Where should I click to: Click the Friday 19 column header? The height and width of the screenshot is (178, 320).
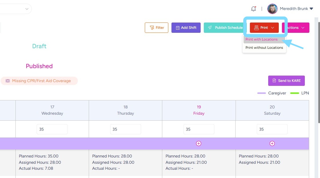pyautogui.click(x=199, y=110)
